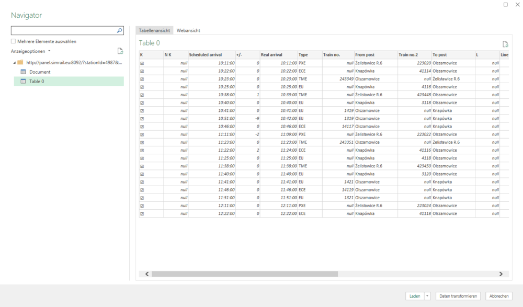
Task: Switch to the Tabellenansicht tab
Action: 154,30
